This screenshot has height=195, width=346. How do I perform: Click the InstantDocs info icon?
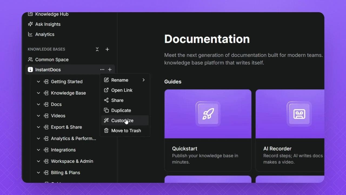30,69
